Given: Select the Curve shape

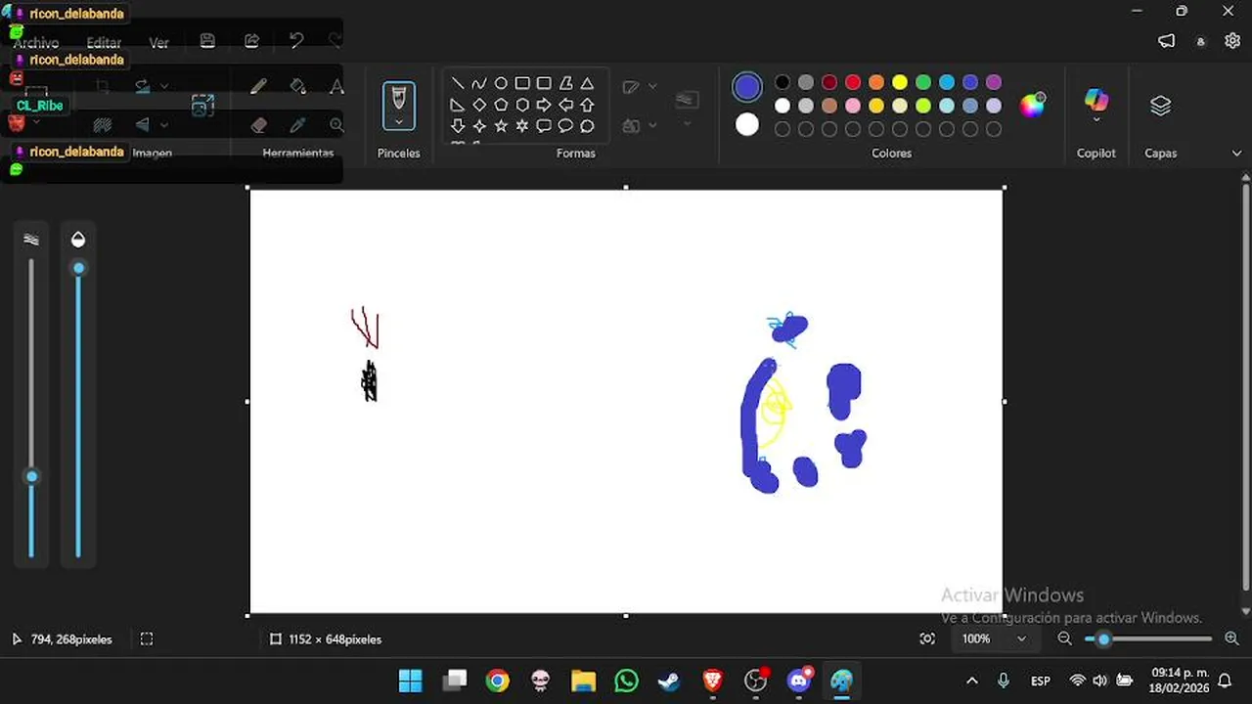Looking at the screenshot, I should [x=479, y=84].
